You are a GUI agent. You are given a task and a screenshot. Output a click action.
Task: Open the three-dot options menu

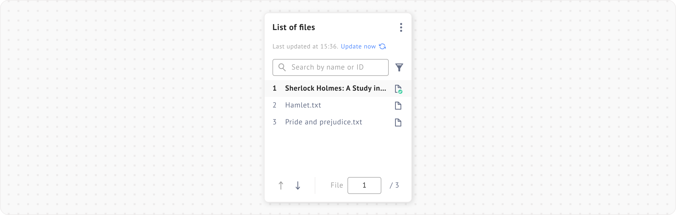(401, 27)
